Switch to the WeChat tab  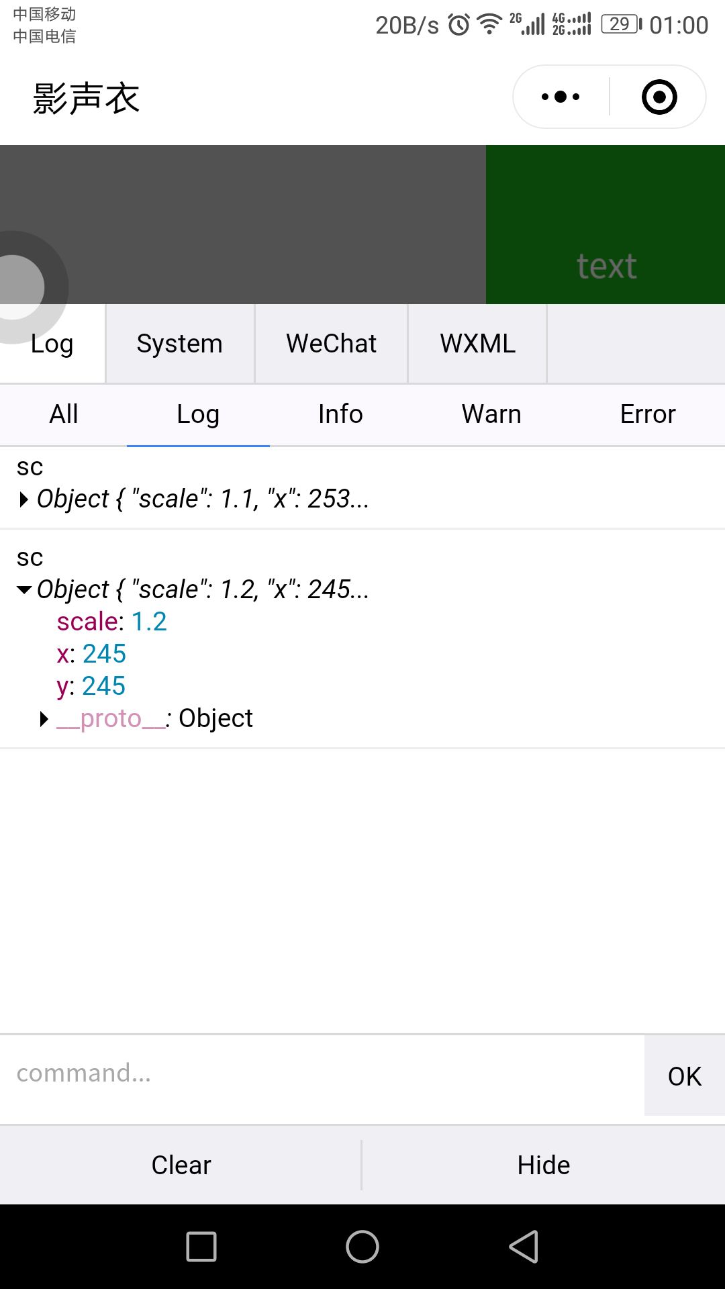(332, 344)
